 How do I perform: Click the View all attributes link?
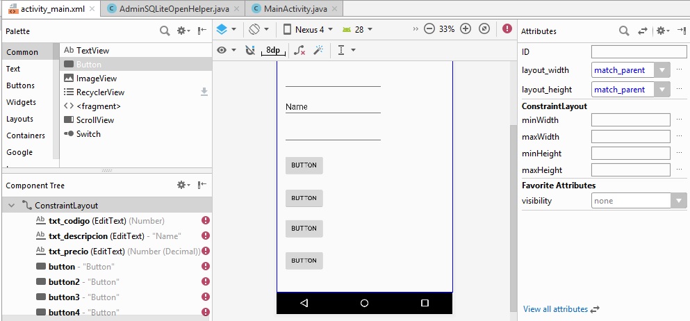click(555, 309)
